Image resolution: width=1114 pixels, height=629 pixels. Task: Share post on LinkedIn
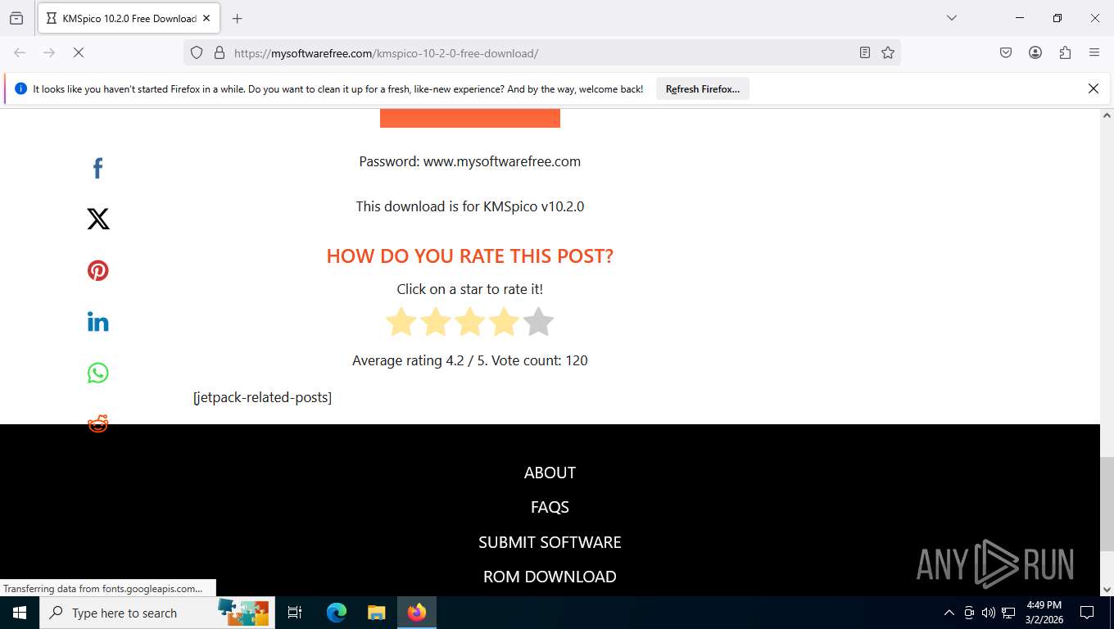97,322
